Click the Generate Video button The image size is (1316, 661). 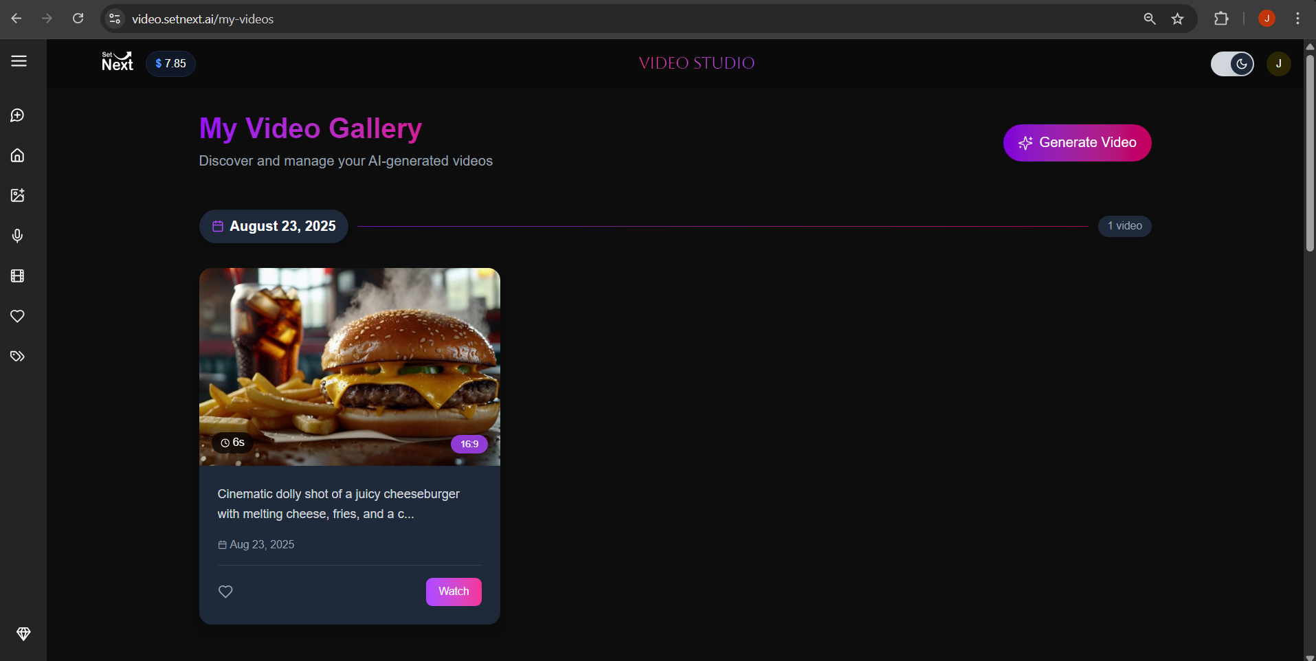click(1077, 143)
